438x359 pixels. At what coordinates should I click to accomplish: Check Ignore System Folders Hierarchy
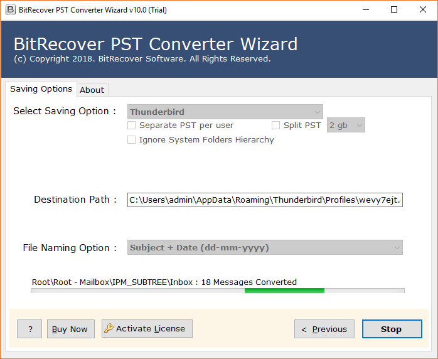coord(131,139)
